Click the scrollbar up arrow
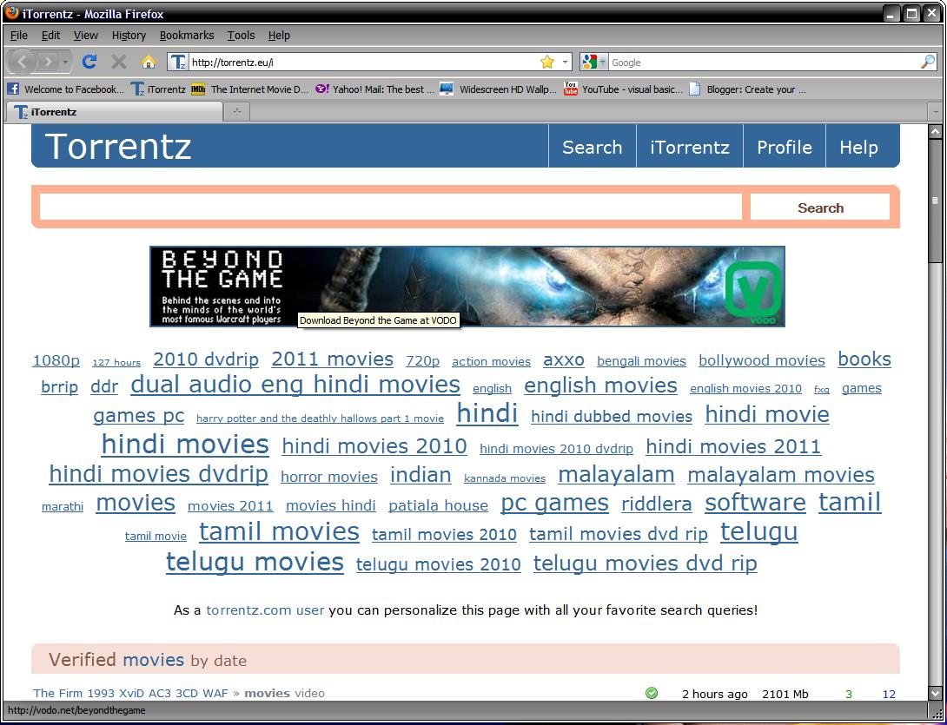 pyautogui.click(x=937, y=131)
